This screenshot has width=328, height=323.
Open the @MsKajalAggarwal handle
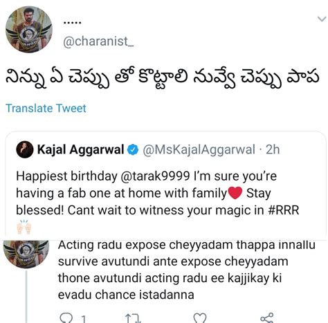(x=199, y=149)
